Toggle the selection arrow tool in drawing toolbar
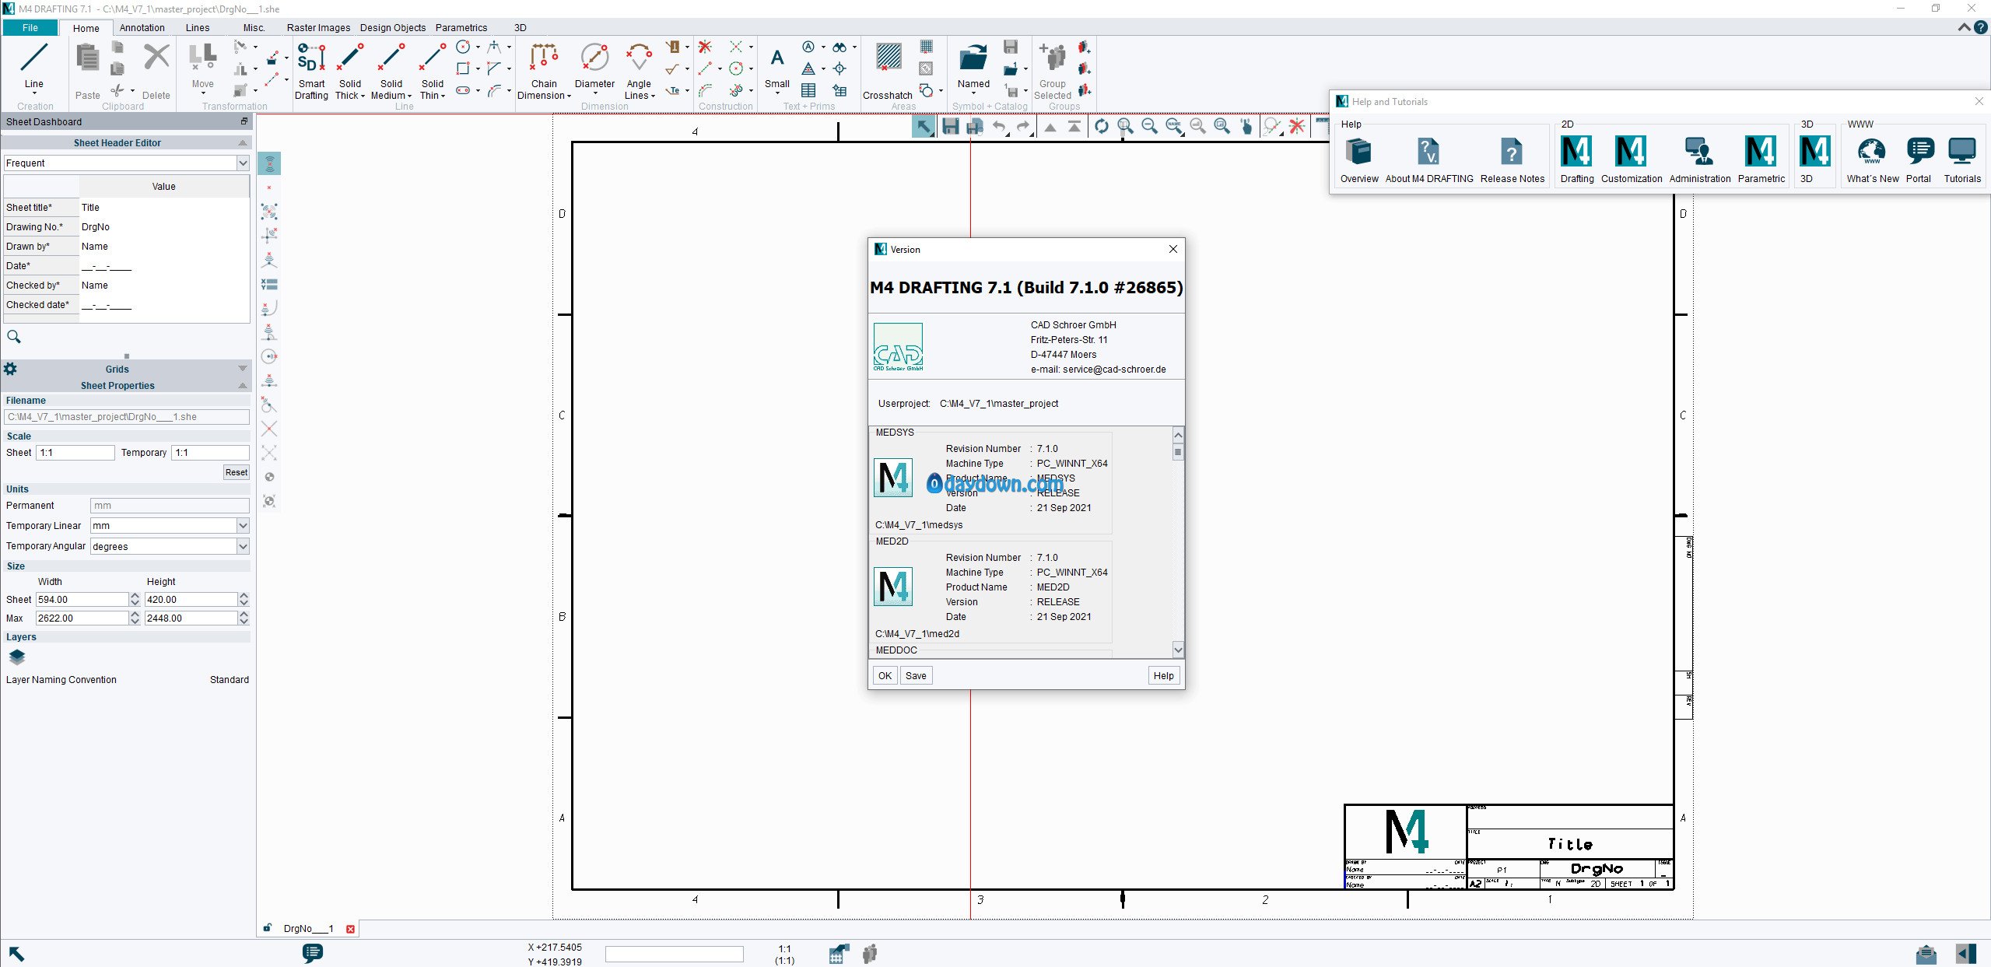 (x=924, y=126)
